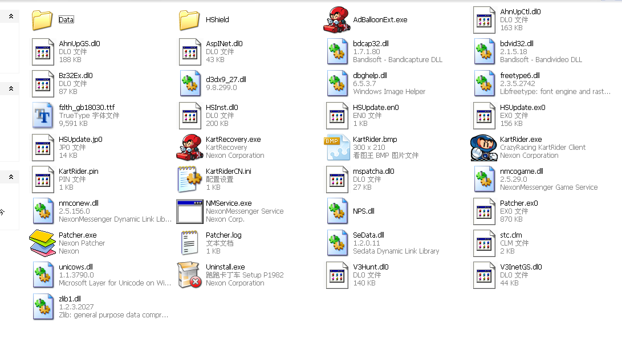This screenshot has height=347, width=622.
Task: Click the Patcher.exe file name
Action: [78, 235]
